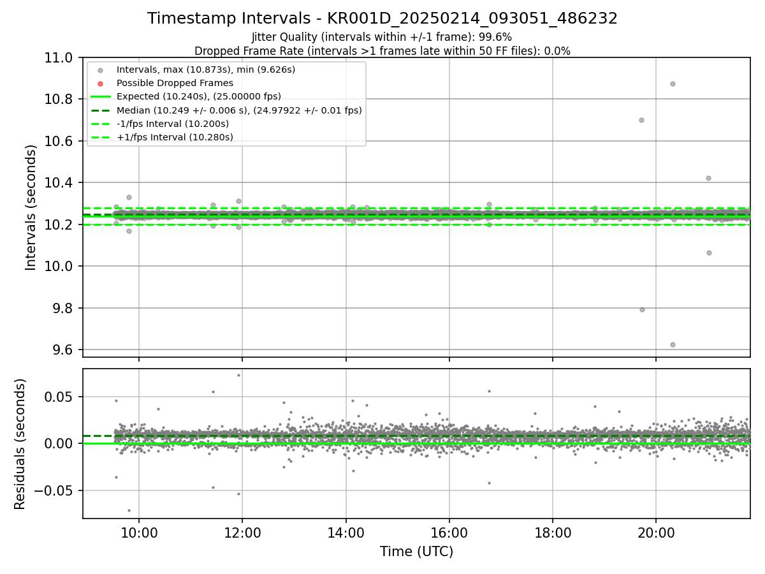Click the '18:00' time tick label
The height and width of the screenshot is (574, 765).
553,533
